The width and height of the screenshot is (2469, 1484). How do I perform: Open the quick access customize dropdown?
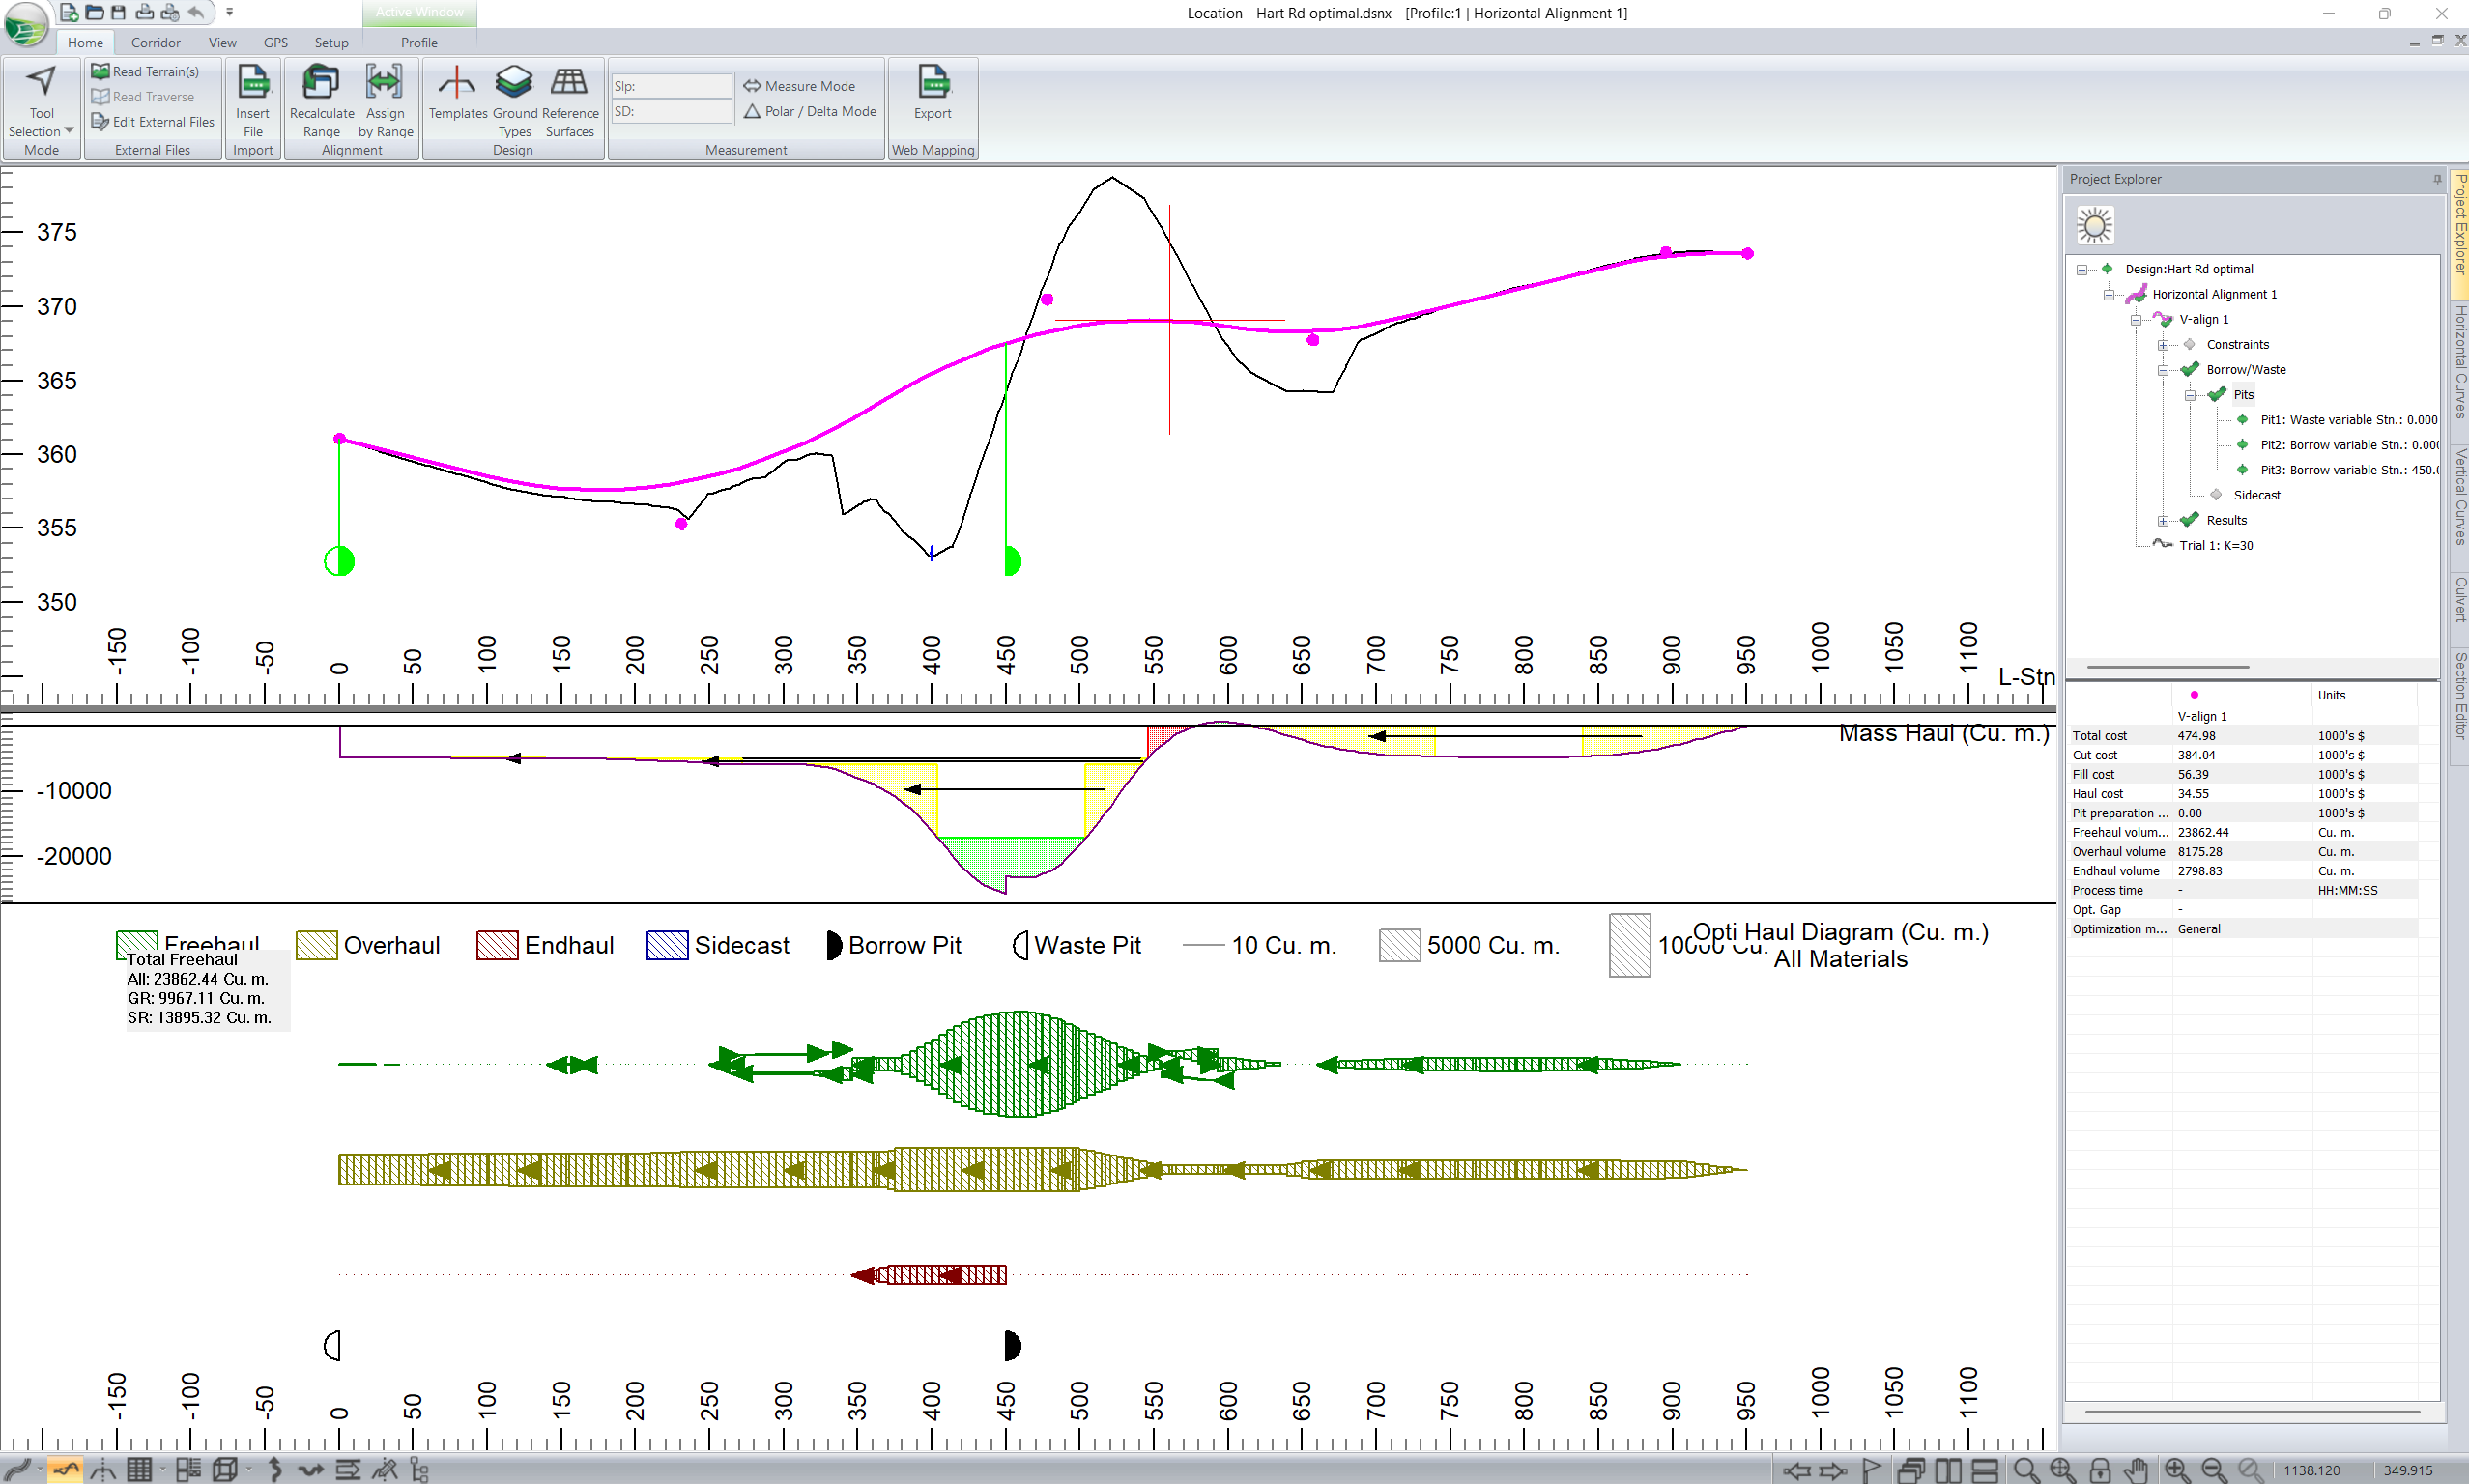[x=229, y=13]
